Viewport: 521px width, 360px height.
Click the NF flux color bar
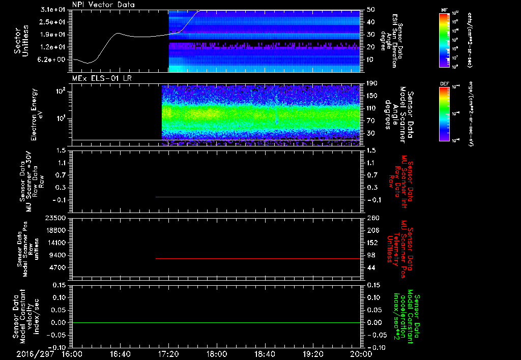(x=445, y=40)
